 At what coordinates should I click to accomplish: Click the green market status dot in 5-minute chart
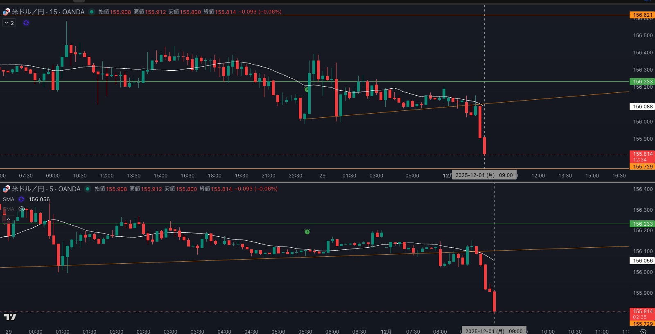click(x=88, y=189)
